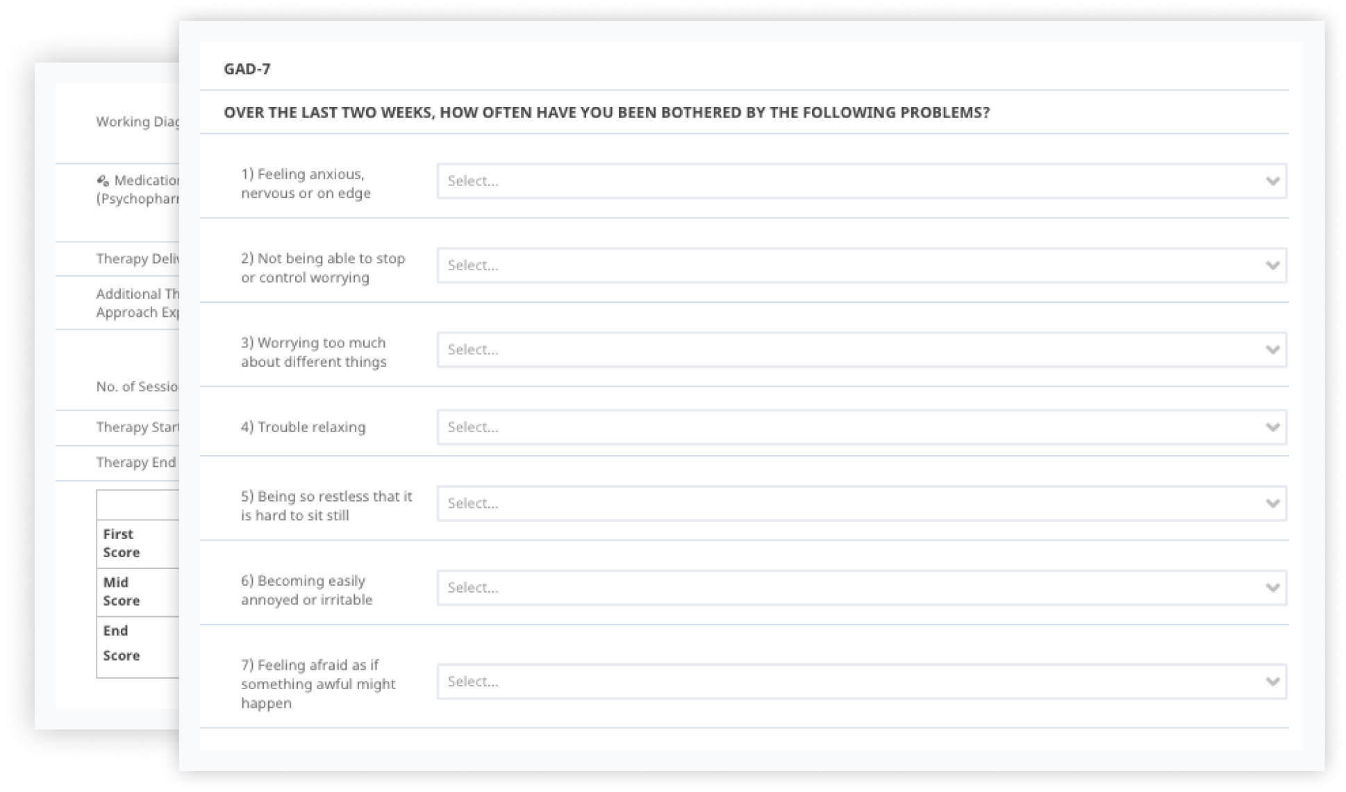Click the GAD-7 section header tab

pyautogui.click(x=248, y=69)
